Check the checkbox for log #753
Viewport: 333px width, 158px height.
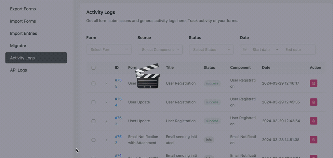point(93,121)
